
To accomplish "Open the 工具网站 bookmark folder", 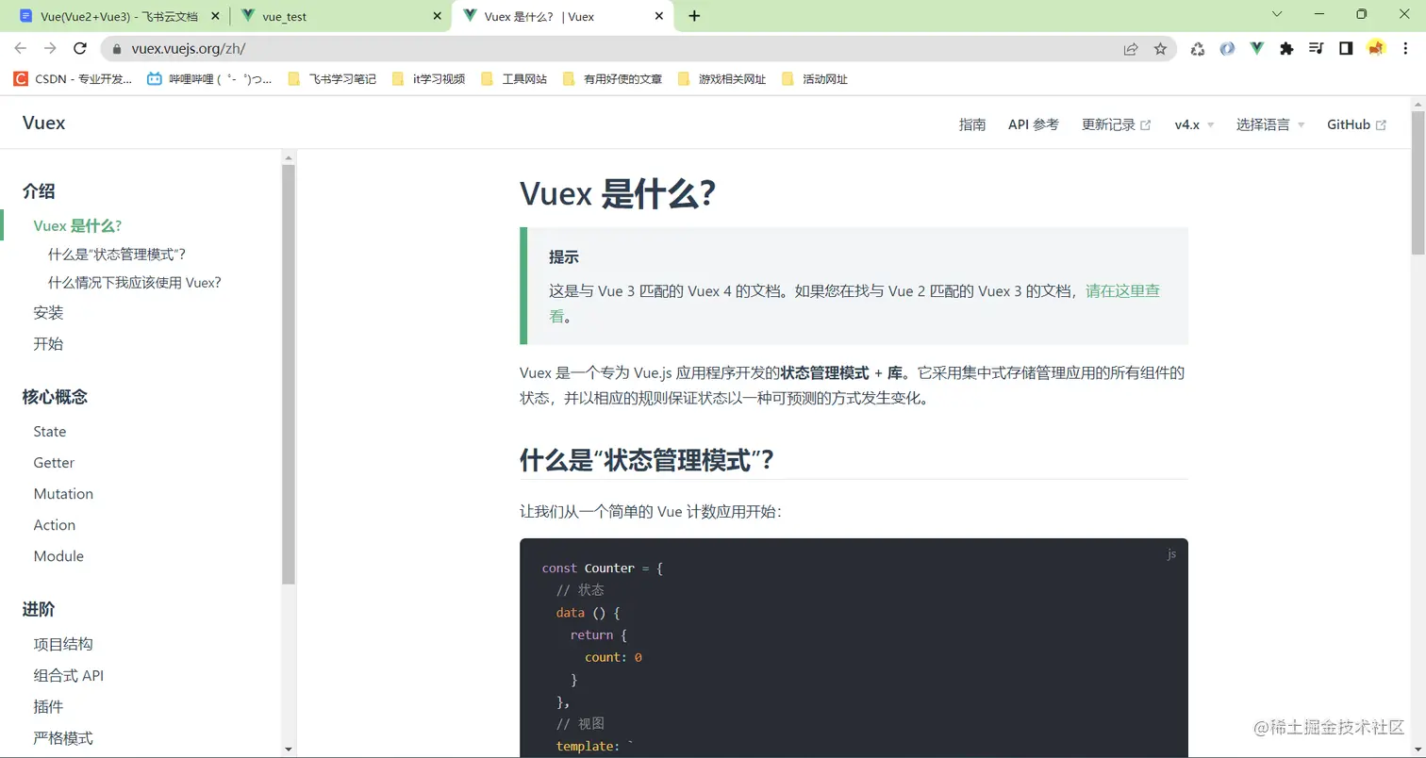I will pyautogui.click(x=514, y=79).
